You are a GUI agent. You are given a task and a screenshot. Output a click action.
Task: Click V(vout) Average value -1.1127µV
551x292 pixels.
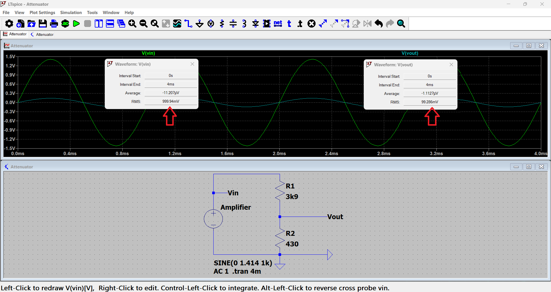[430, 94]
